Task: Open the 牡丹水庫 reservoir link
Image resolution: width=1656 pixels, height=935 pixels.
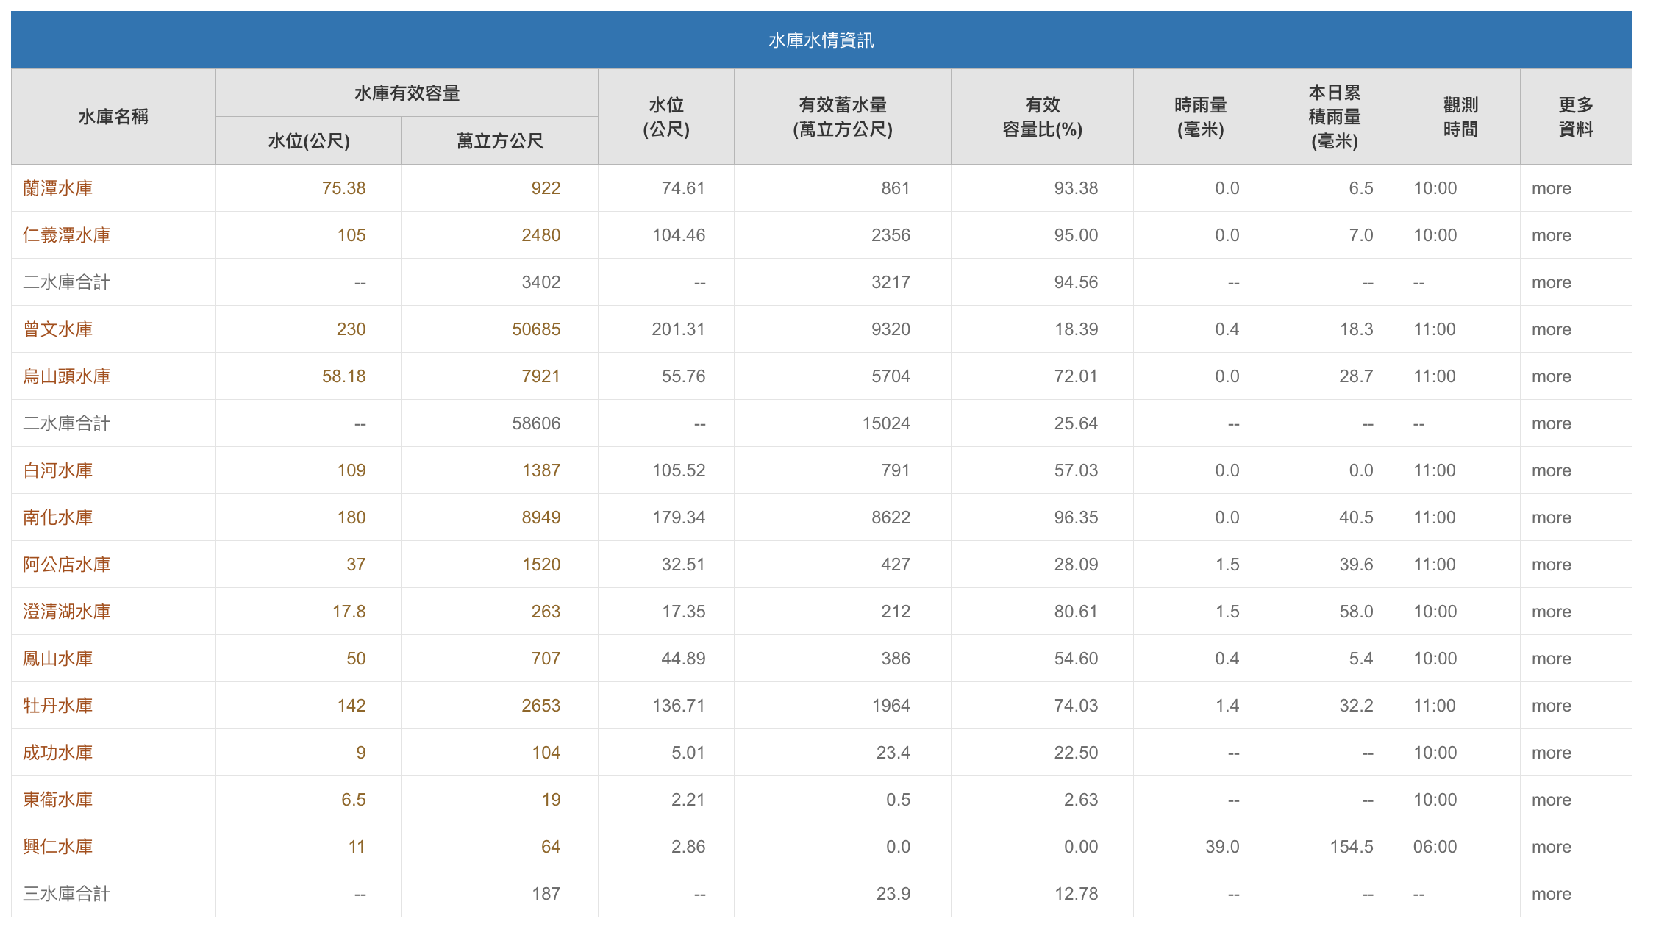Action: click(x=57, y=706)
